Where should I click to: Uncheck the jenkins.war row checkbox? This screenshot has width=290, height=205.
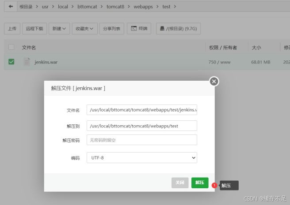pyautogui.click(x=11, y=62)
